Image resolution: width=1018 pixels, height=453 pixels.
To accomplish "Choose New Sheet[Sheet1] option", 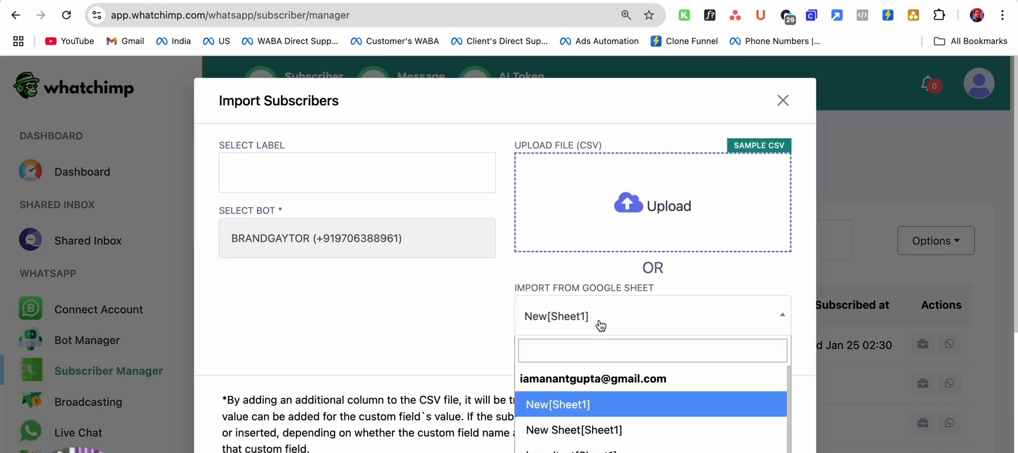I will click(650, 430).
